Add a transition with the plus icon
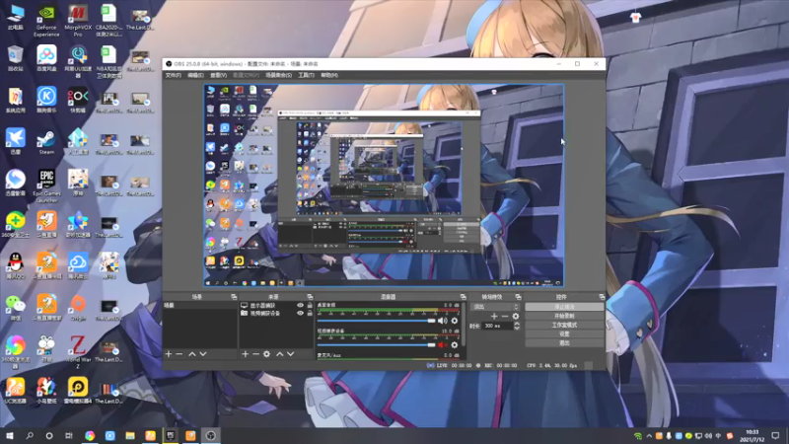The height and width of the screenshot is (444, 789). tap(494, 316)
